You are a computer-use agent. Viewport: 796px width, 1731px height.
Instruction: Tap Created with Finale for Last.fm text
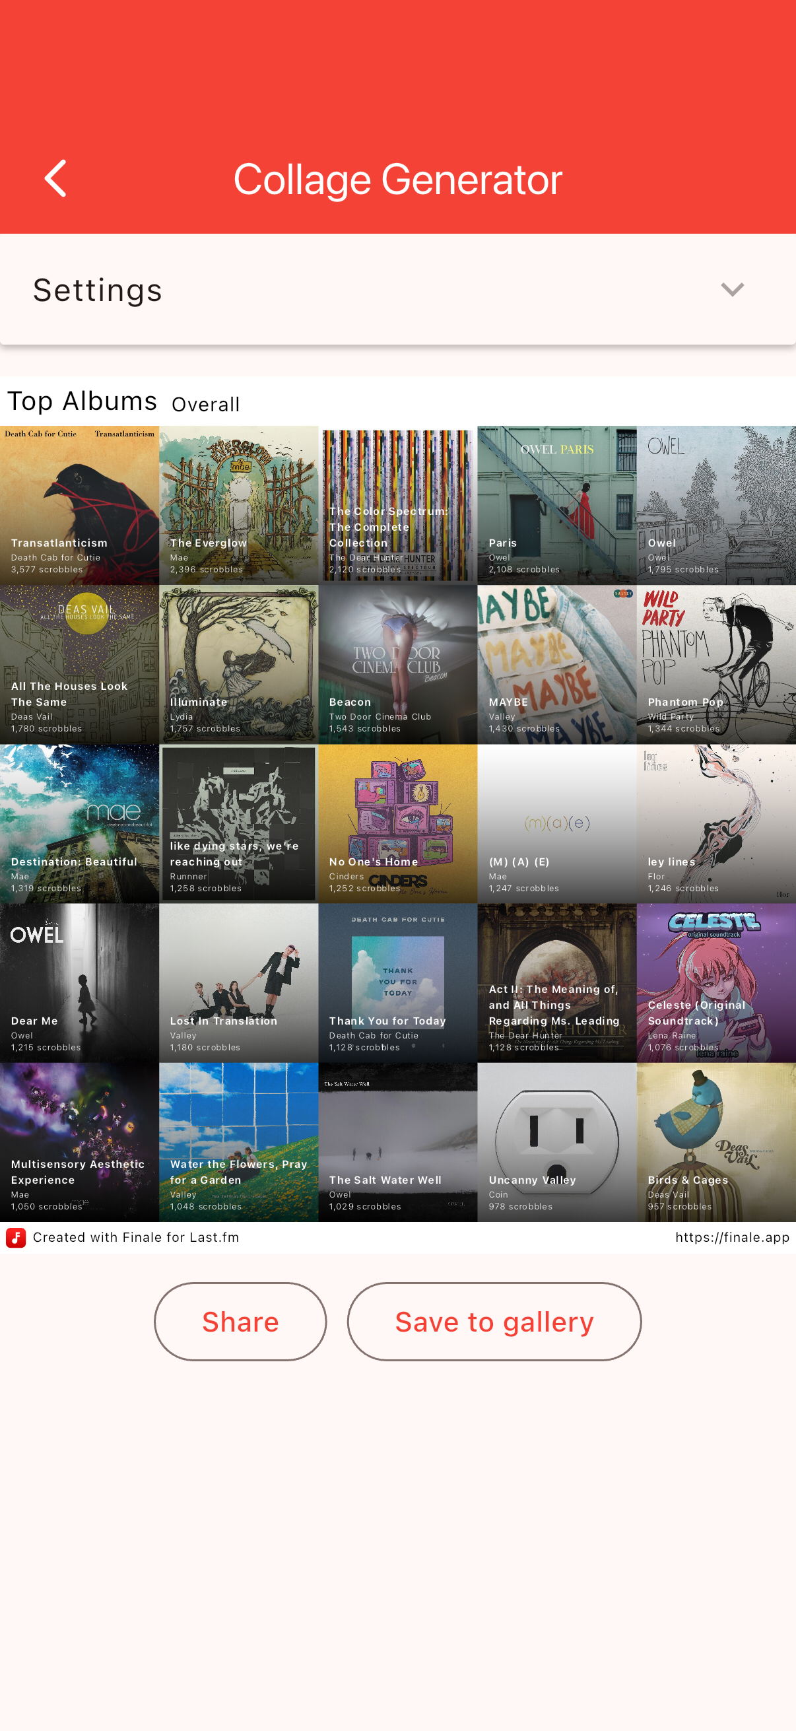click(x=136, y=1237)
